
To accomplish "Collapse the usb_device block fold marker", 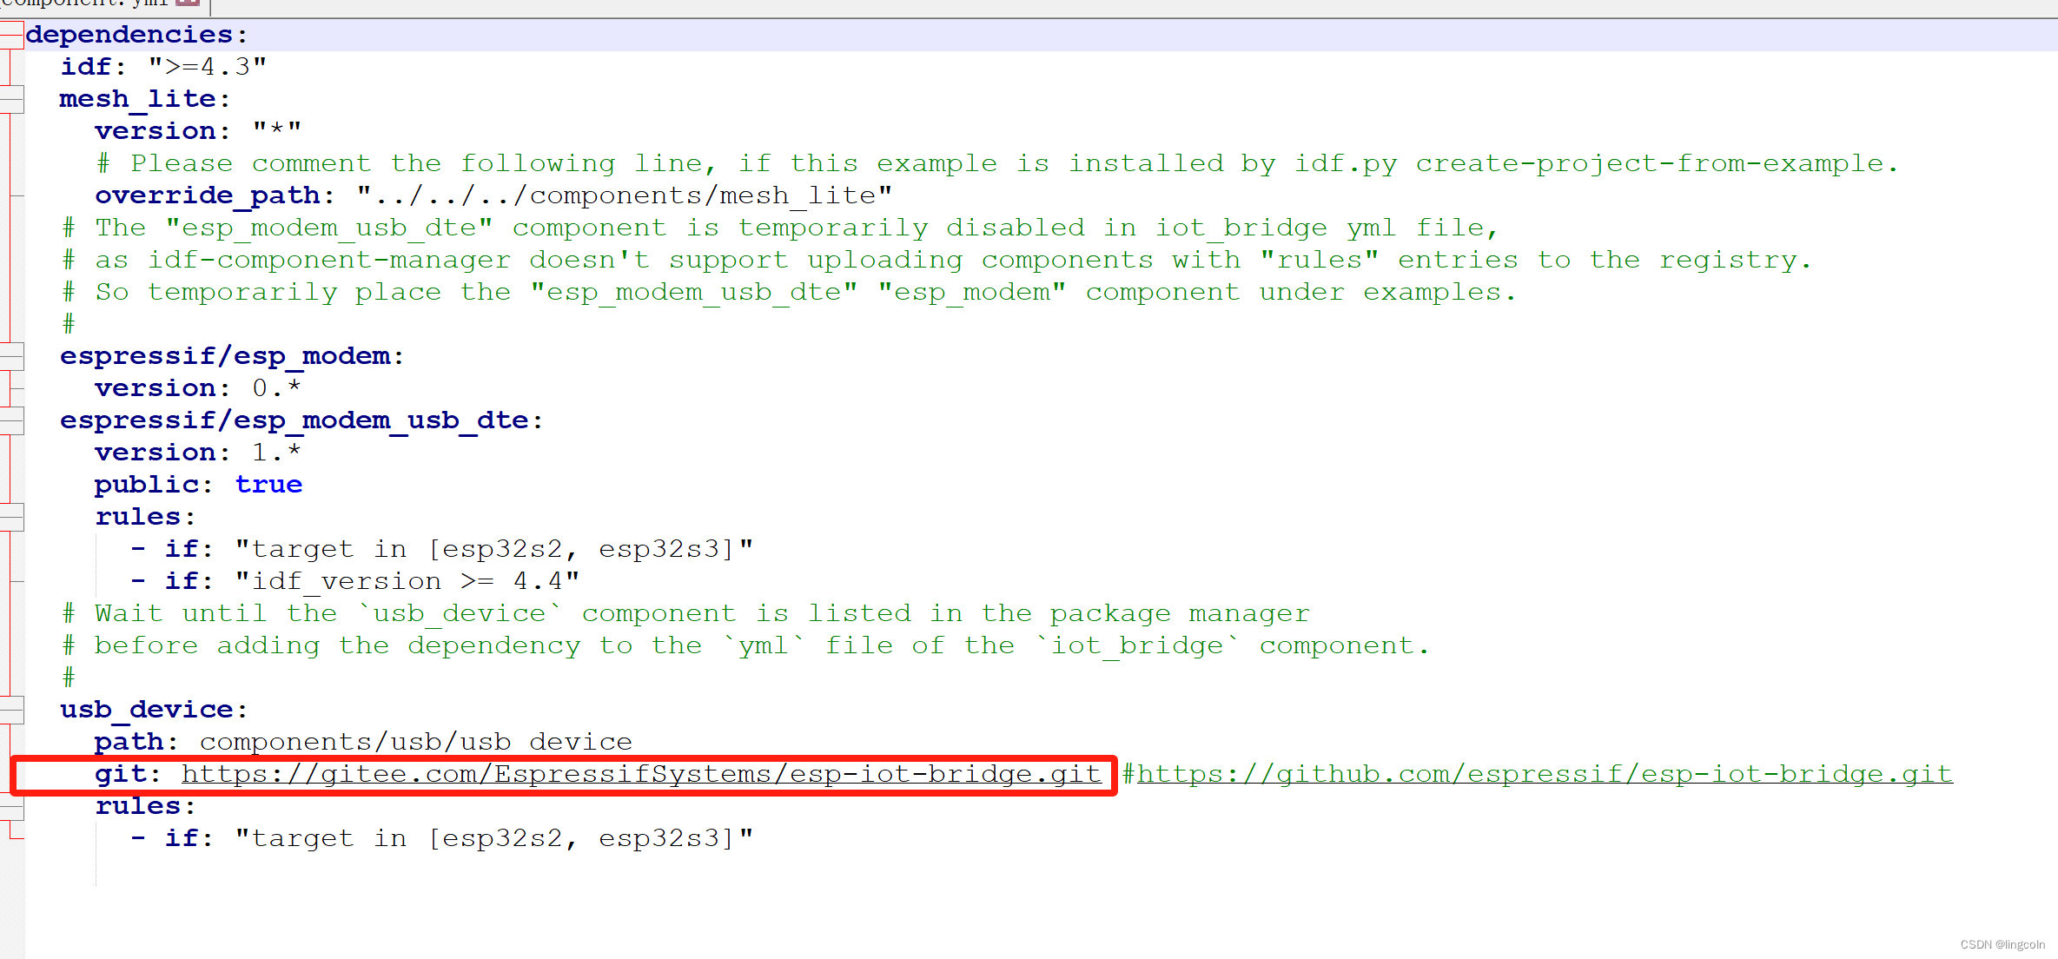I will click(10, 710).
